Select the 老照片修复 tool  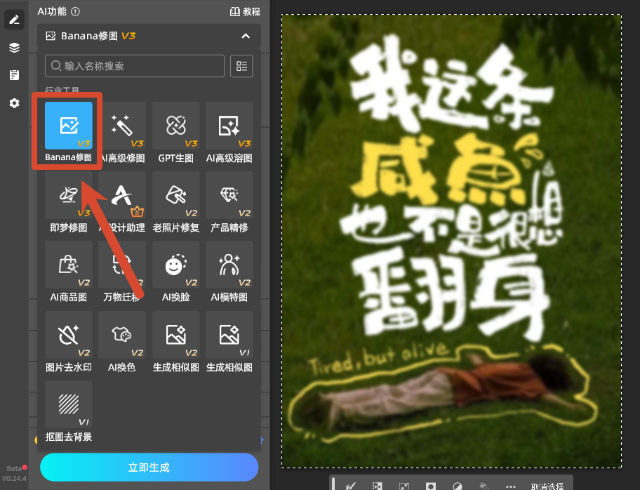(176, 195)
